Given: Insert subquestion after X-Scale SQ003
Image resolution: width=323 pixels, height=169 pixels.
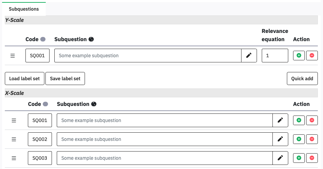Looking at the screenshot, I should [299, 158].
